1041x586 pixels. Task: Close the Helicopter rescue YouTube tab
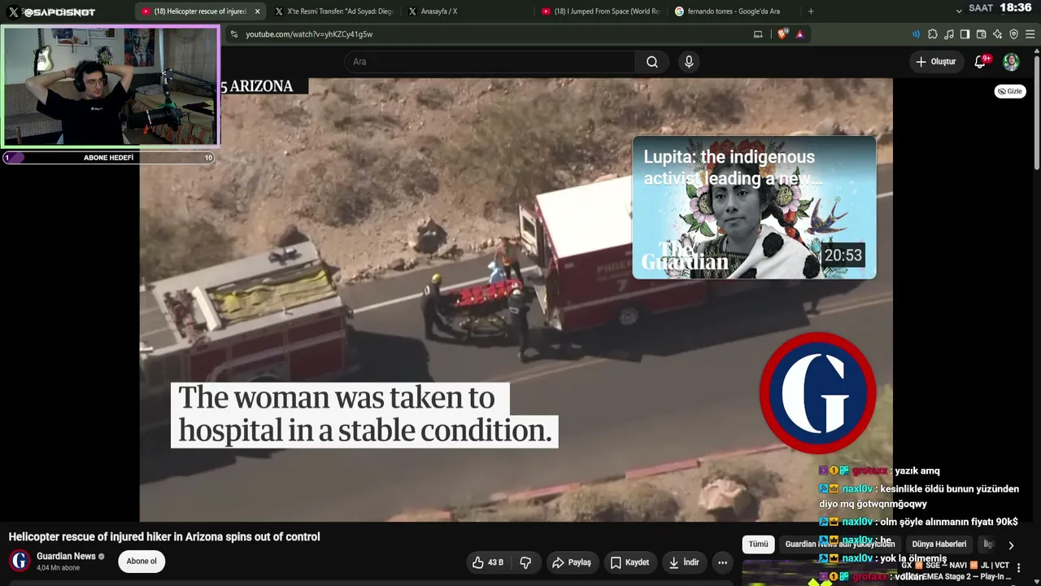[x=257, y=11]
